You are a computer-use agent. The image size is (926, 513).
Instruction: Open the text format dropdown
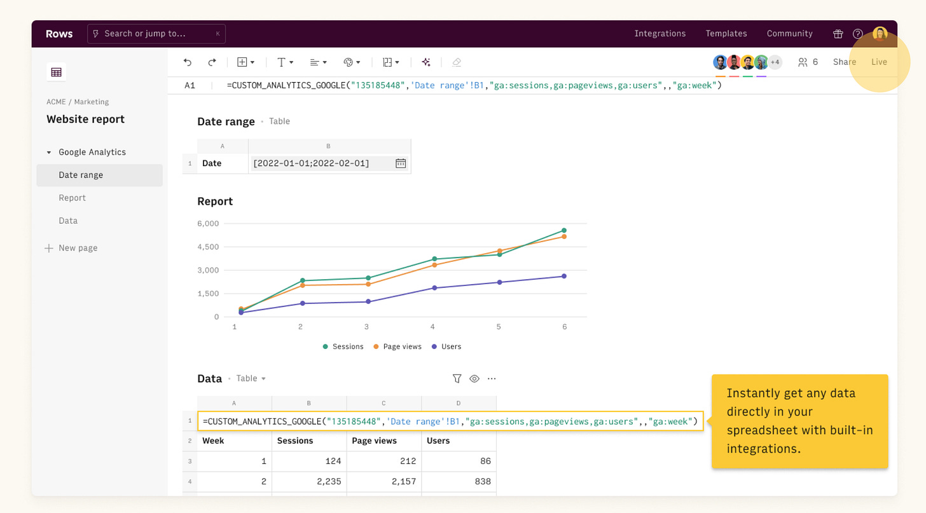pyautogui.click(x=286, y=62)
